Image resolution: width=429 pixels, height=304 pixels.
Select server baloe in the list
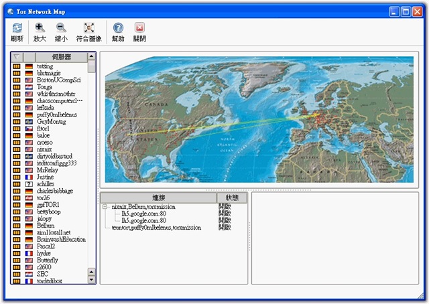[43, 136]
